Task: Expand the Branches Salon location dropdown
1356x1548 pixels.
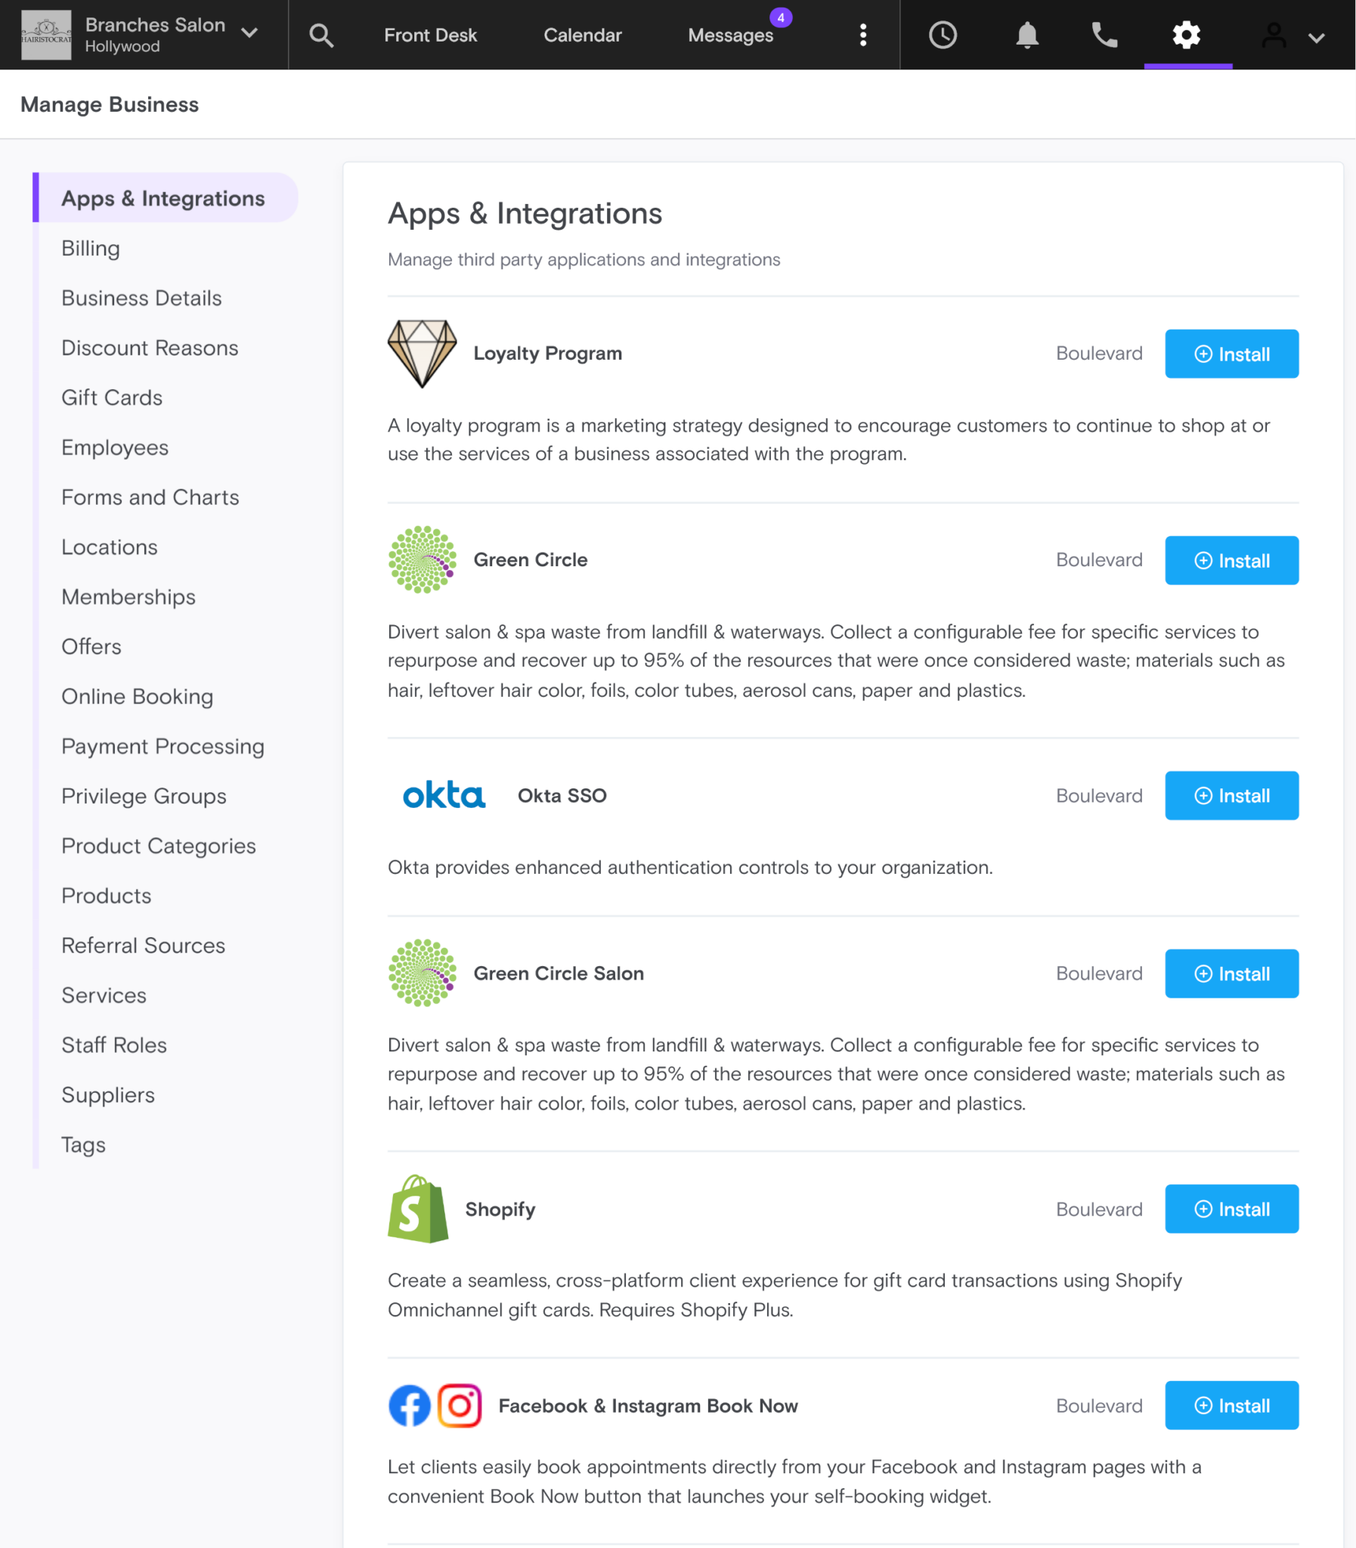Action: tap(249, 33)
